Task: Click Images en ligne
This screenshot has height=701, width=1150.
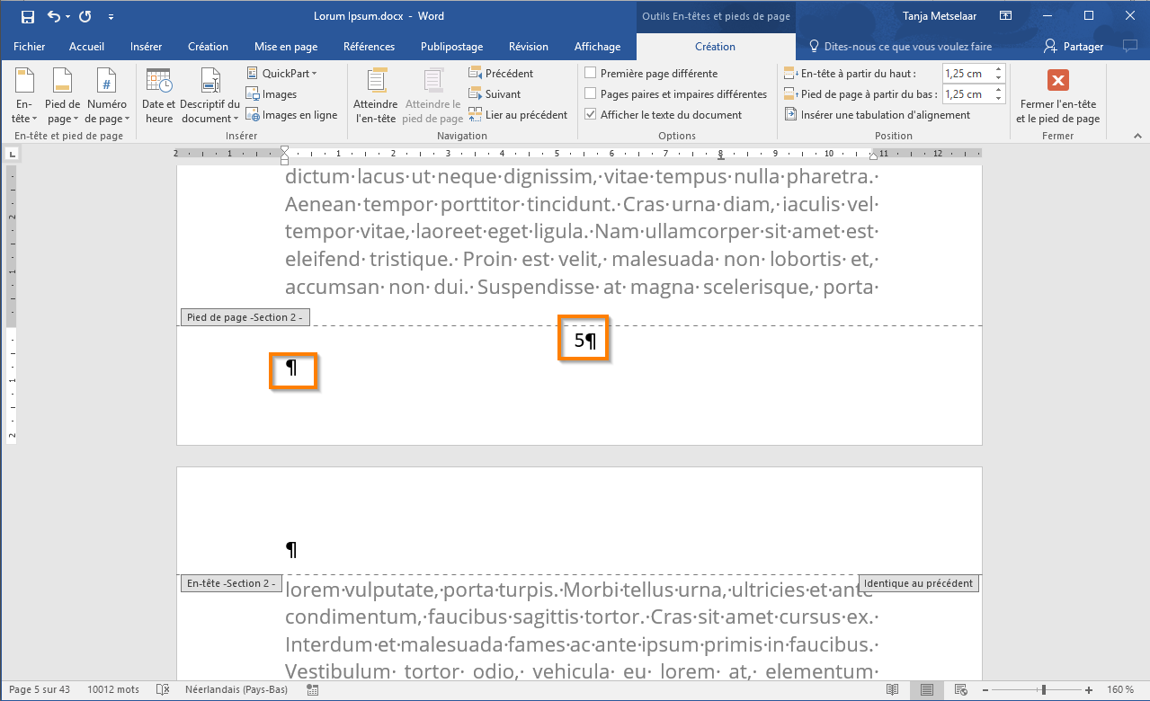Action: point(291,114)
